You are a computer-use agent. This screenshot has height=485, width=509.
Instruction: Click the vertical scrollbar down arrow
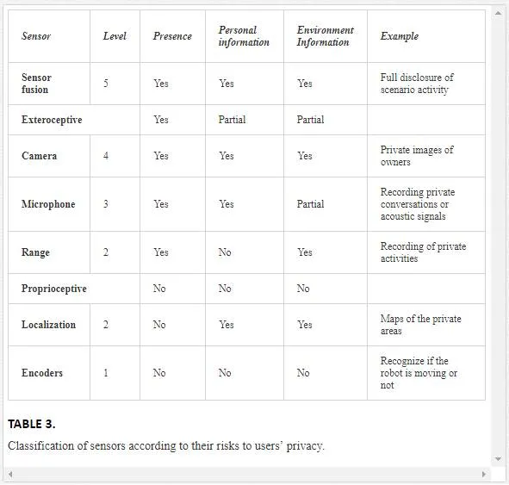pos(498,458)
